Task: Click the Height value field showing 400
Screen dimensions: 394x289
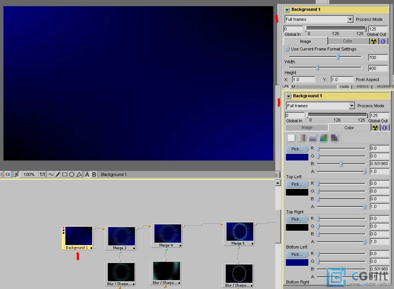Action: click(378, 68)
